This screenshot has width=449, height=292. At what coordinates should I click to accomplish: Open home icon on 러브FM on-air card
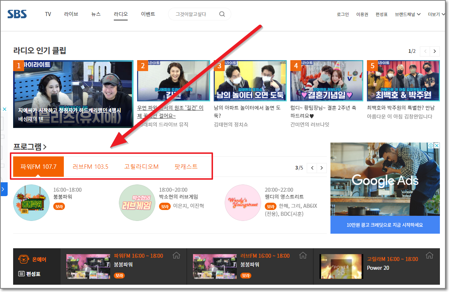pyautogui.click(x=303, y=255)
